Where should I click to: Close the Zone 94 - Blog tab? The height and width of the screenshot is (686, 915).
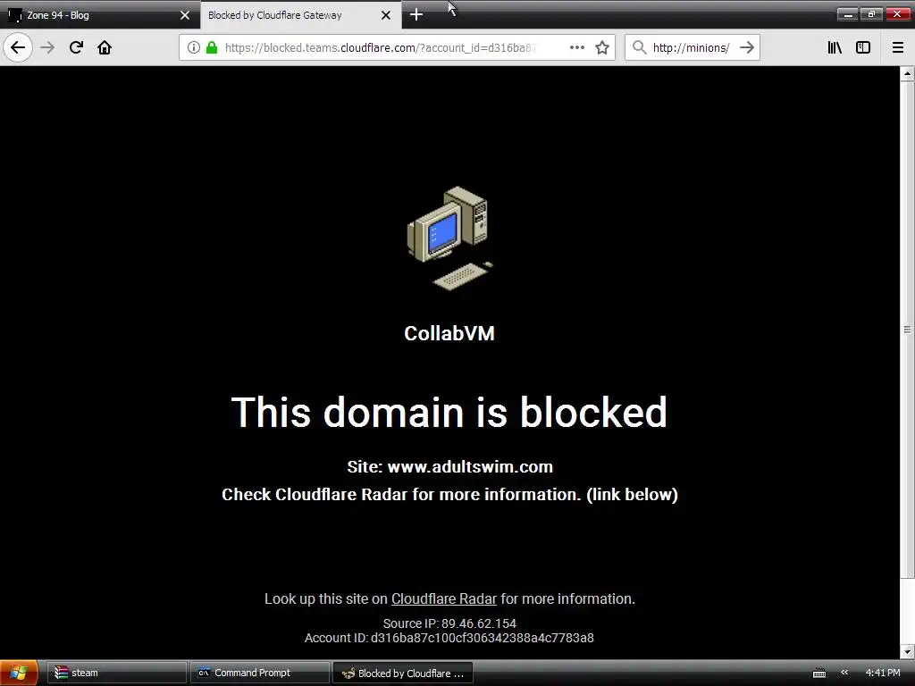tap(185, 15)
